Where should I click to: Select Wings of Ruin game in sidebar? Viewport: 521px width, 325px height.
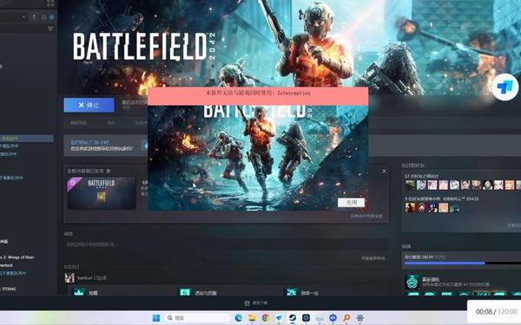pos(17,257)
